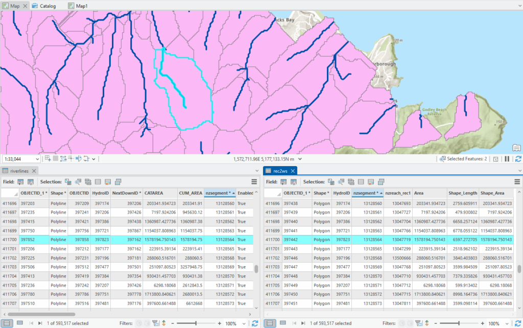Screen dimensions: 523x328
Task: Click the Selected Features: 2 link
Action: 466,159
